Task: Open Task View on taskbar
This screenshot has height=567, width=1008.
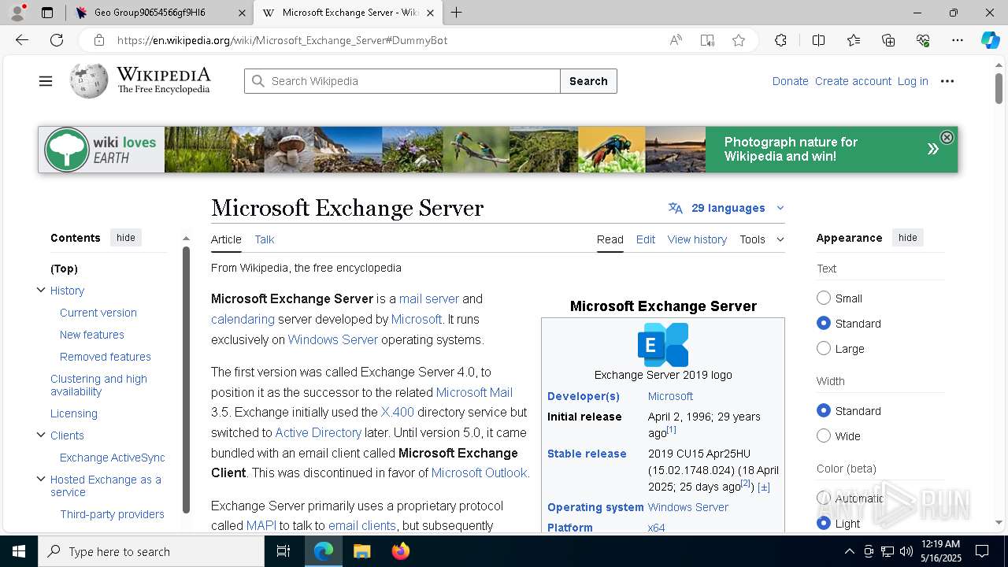Action: (283, 551)
